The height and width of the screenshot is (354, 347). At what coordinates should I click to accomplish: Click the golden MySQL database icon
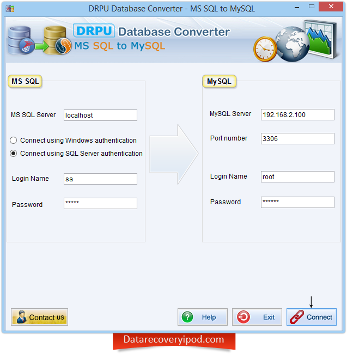click(57, 40)
